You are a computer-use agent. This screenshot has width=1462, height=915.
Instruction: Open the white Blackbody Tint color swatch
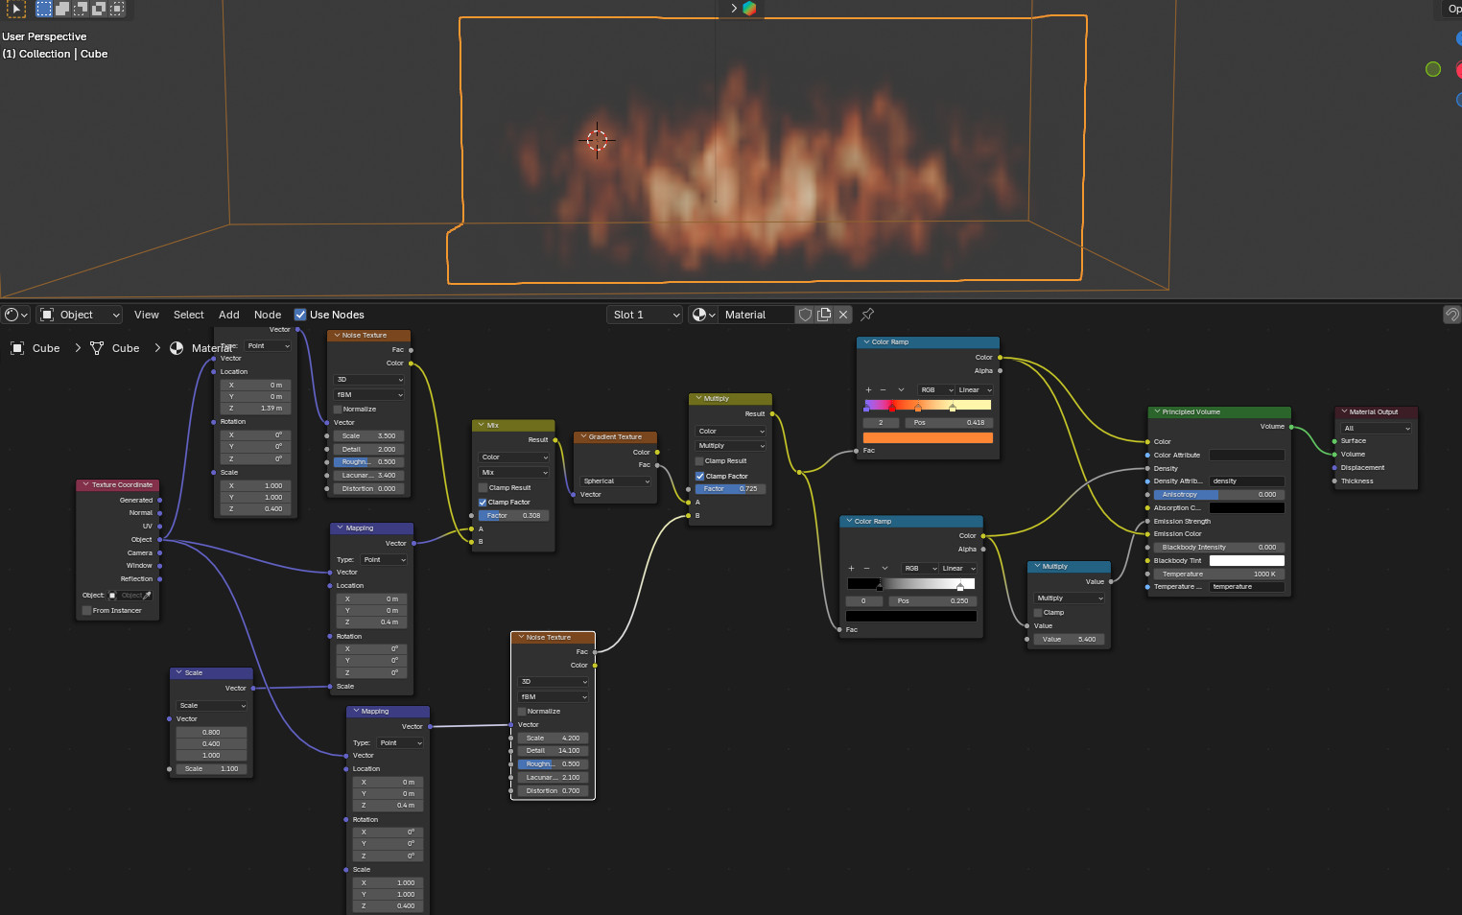tap(1247, 561)
